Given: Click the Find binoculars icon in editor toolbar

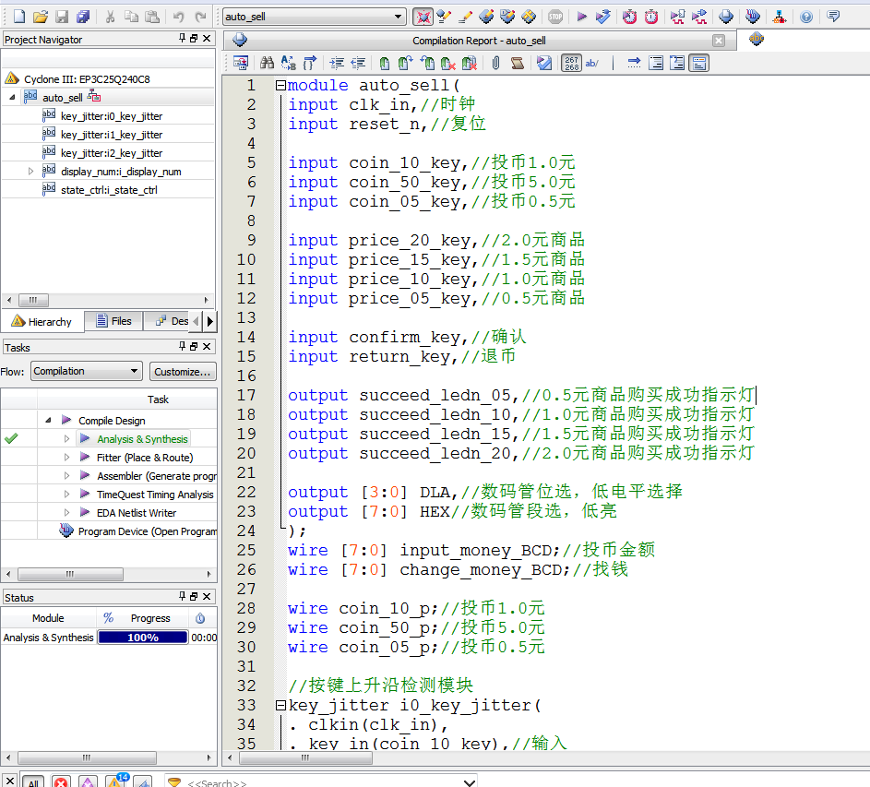Looking at the screenshot, I should [267, 63].
